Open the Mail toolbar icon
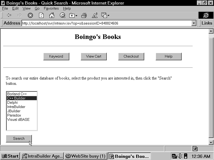 (x=104, y=15)
